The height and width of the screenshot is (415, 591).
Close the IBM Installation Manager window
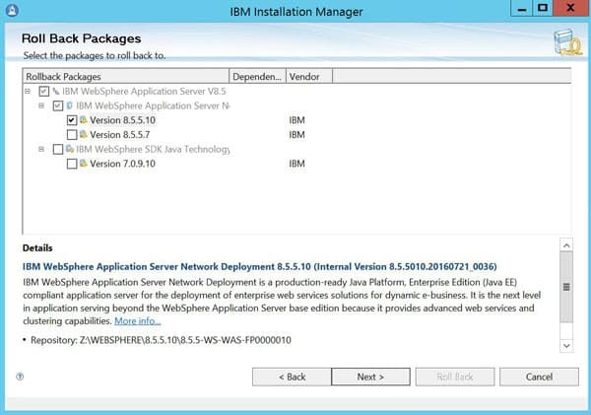tap(570, 8)
